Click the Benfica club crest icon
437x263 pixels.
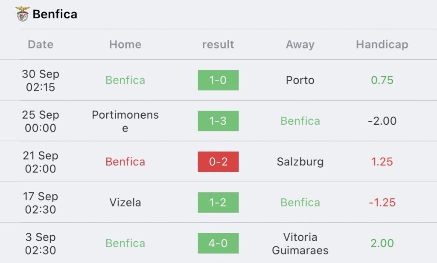click(22, 14)
